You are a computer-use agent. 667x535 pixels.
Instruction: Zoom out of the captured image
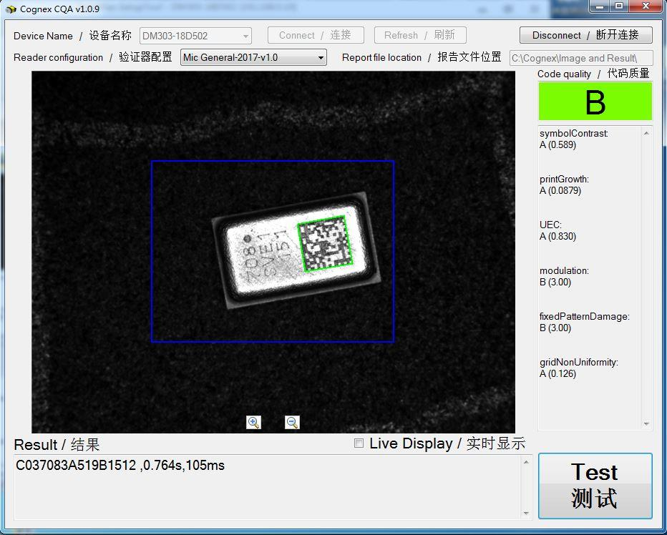[x=292, y=422]
